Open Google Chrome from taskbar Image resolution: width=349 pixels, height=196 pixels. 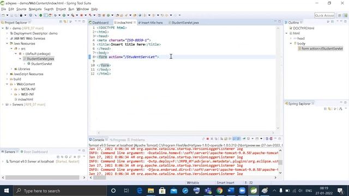pyautogui.click(x=219, y=191)
